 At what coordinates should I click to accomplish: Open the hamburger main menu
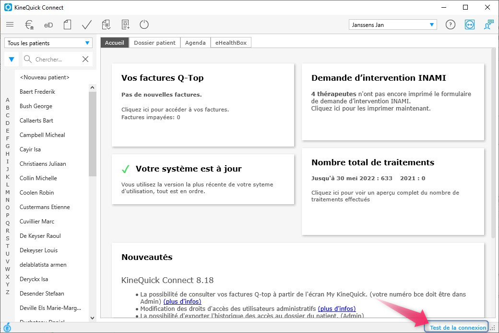pyautogui.click(x=10, y=25)
